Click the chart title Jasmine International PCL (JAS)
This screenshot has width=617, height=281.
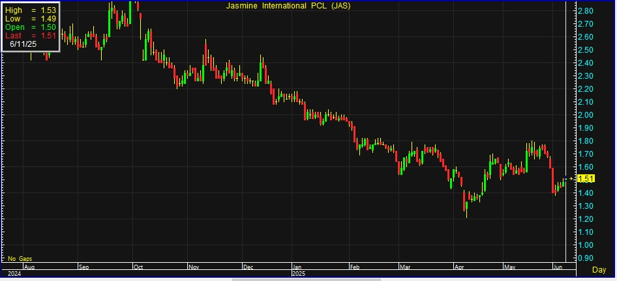click(x=288, y=5)
